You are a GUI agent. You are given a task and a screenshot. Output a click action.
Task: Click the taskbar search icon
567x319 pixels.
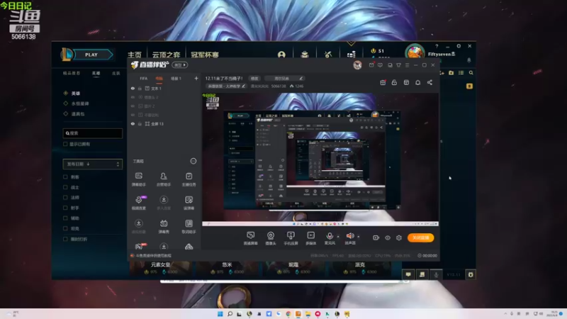pyautogui.click(x=230, y=314)
